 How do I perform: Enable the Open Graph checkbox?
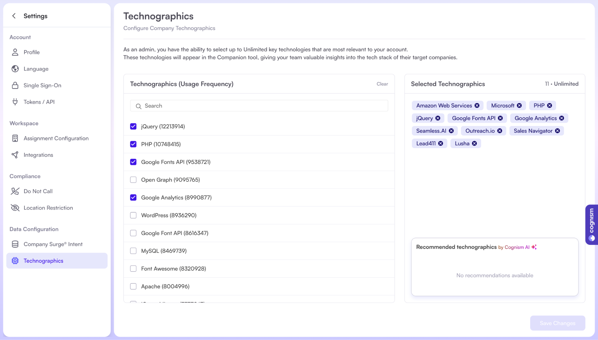(x=133, y=180)
